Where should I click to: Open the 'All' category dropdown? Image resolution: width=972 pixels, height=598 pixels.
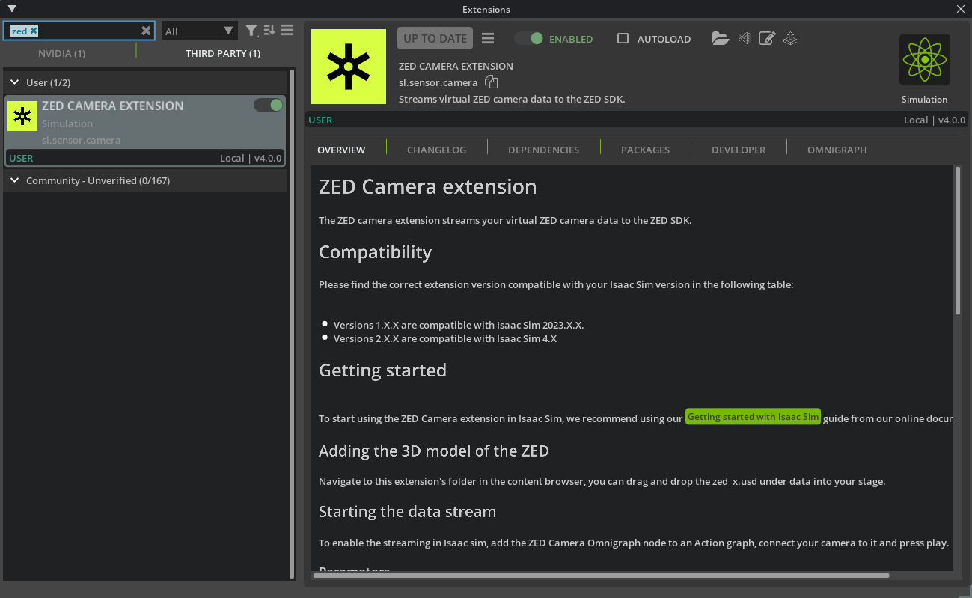click(199, 31)
